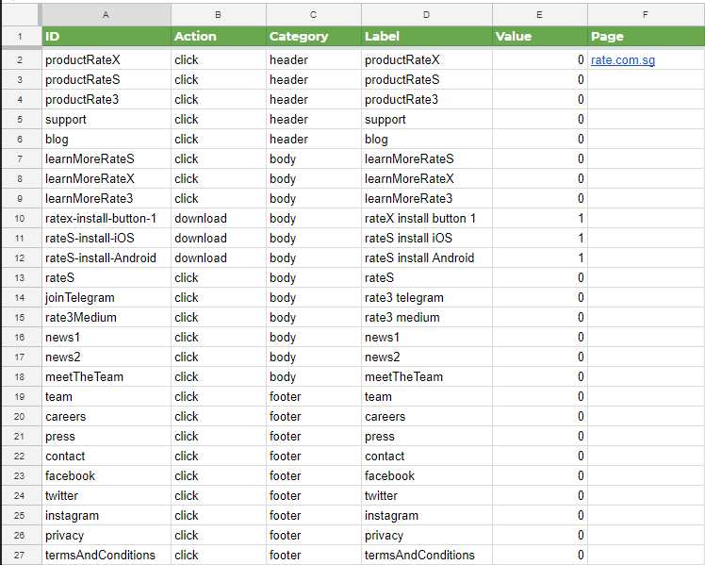Image resolution: width=705 pixels, height=565 pixels.
Task: Click body category in news1 row
Action: (x=314, y=337)
